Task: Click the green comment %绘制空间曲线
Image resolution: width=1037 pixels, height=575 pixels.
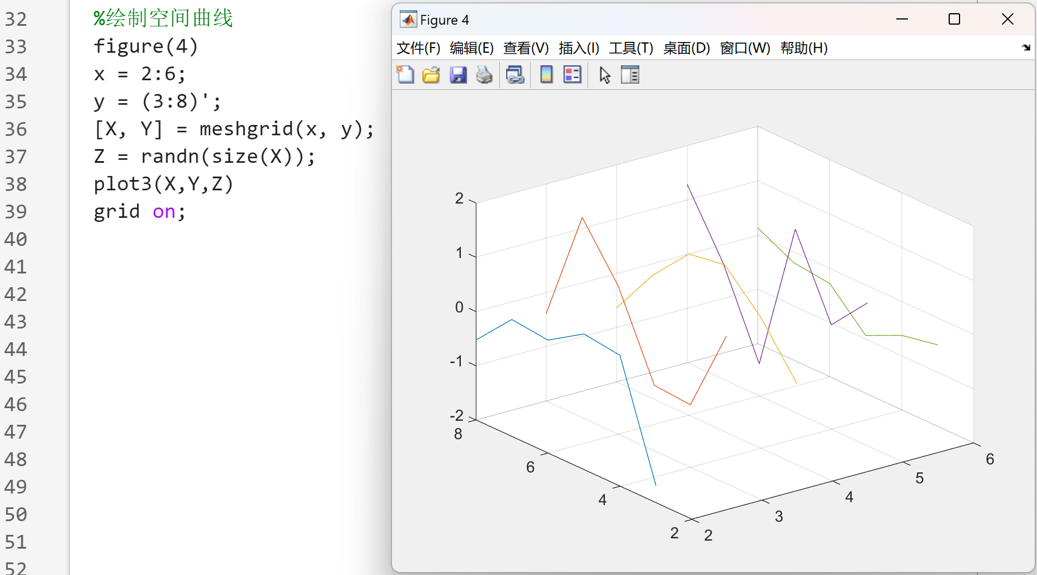Action: (163, 18)
